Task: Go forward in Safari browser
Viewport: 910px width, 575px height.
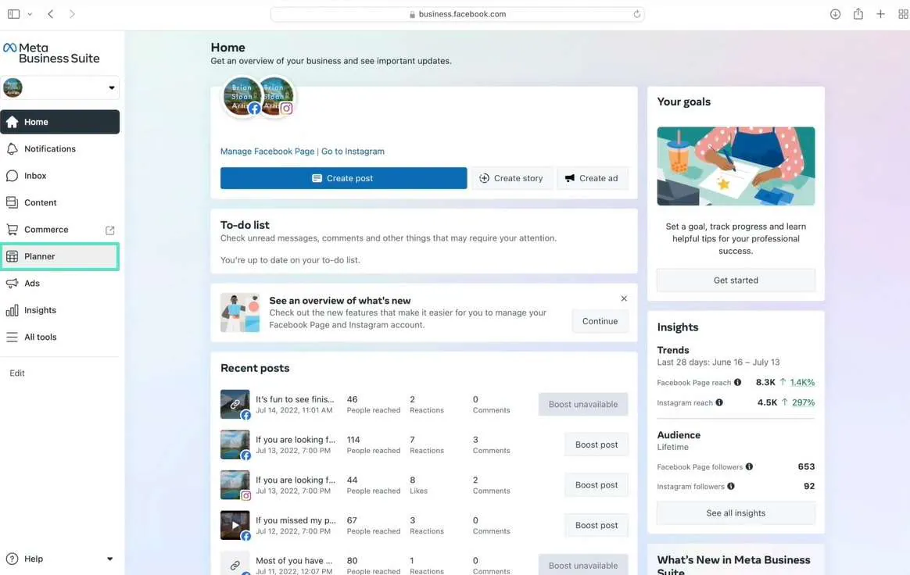Action: click(72, 14)
